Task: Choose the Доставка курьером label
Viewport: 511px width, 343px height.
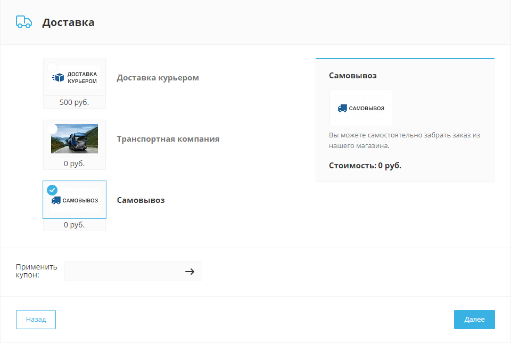Action: point(158,78)
